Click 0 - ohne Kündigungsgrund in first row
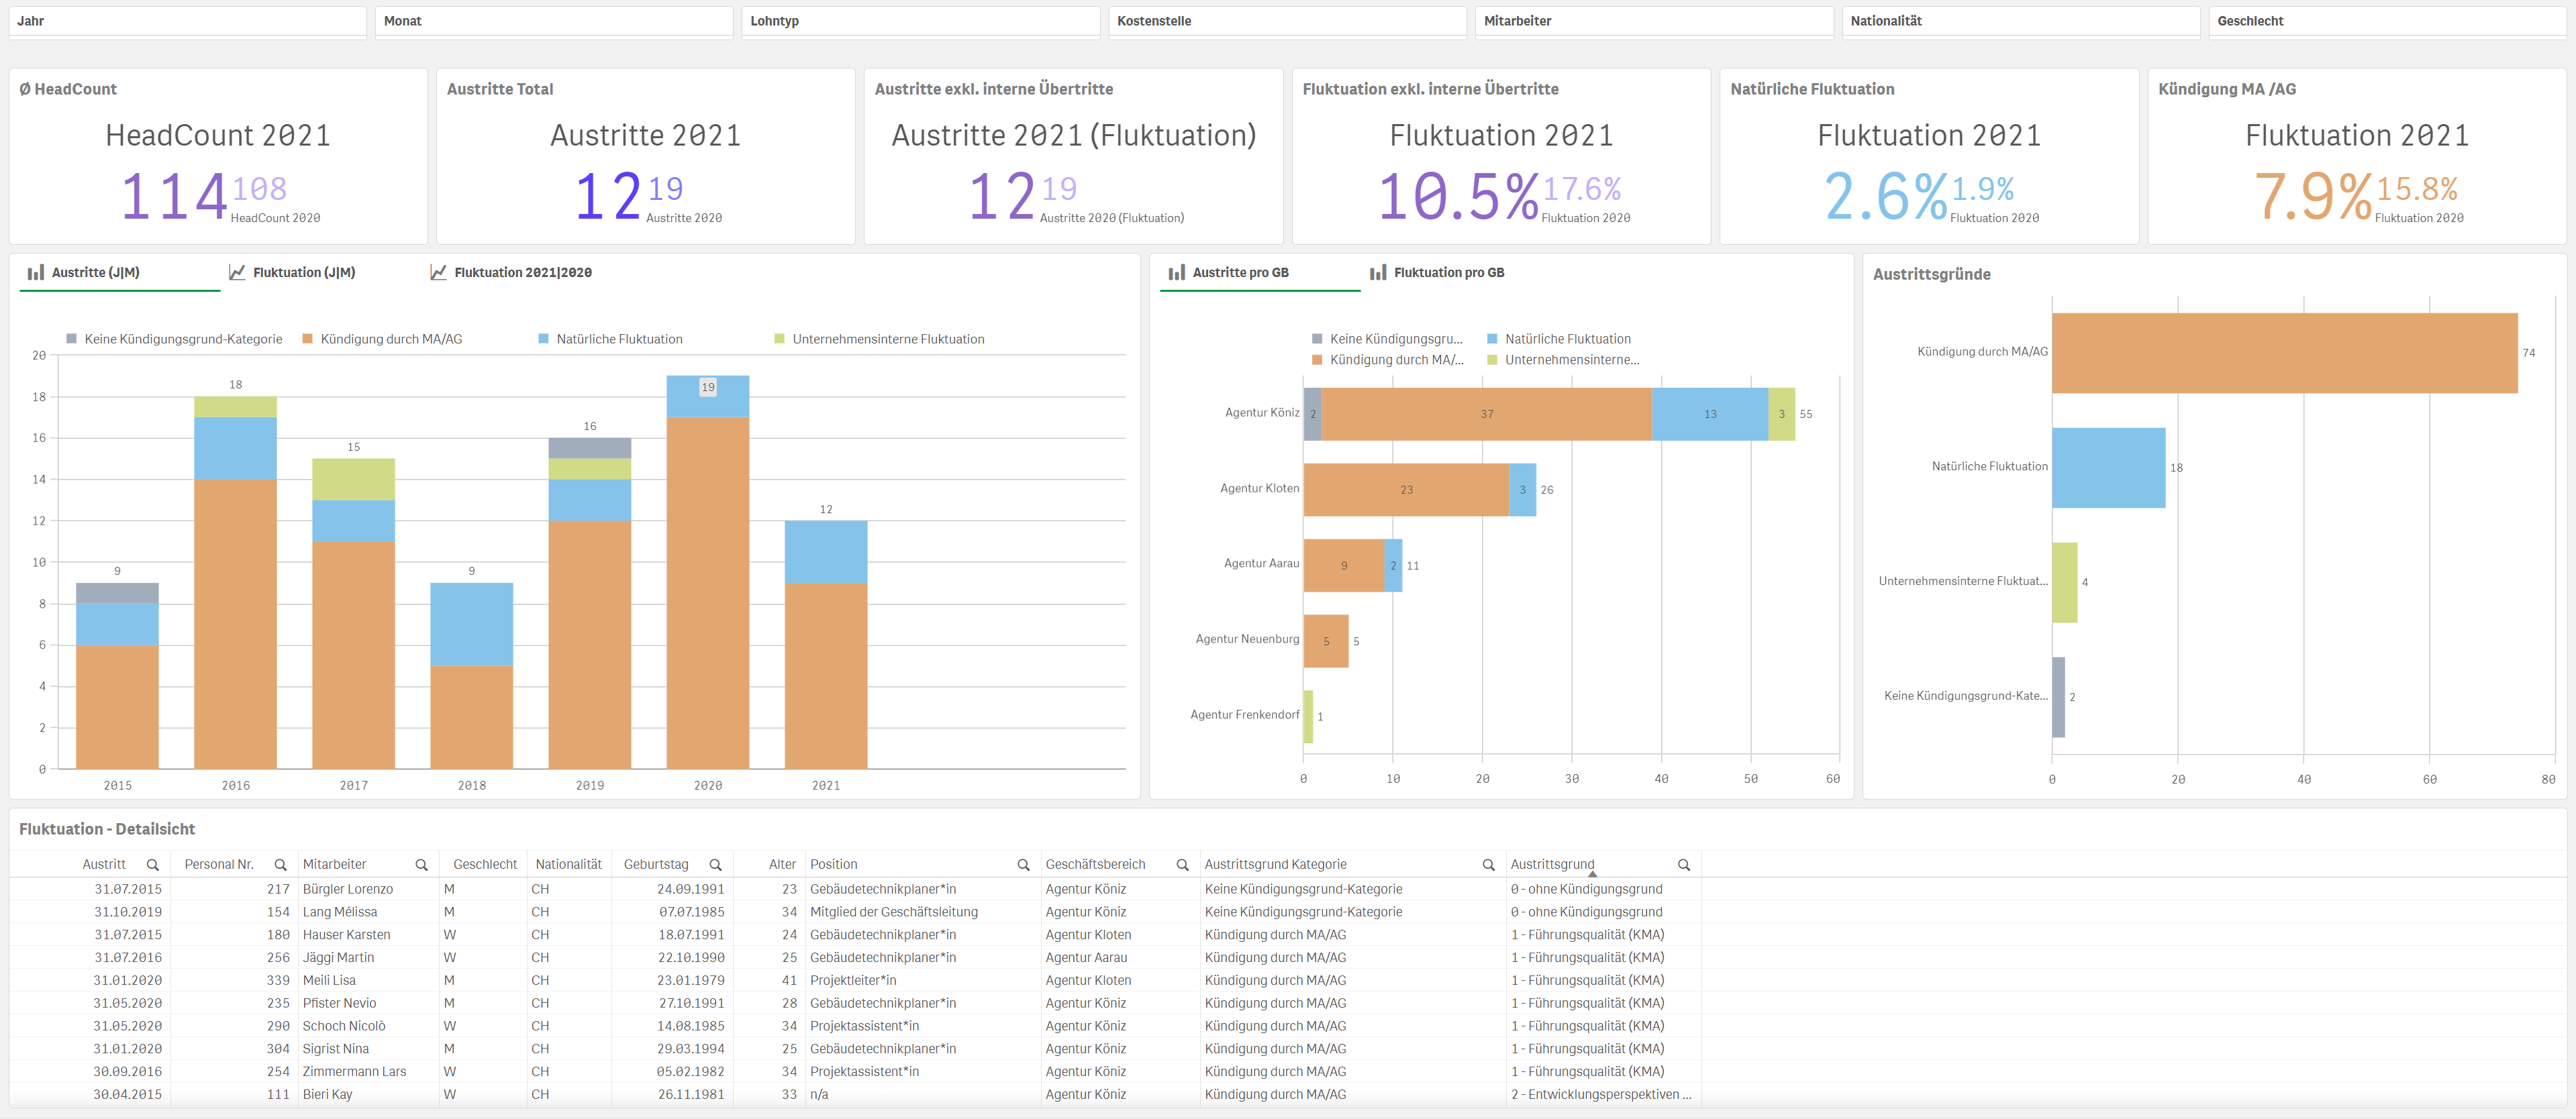 (1587, 889)
